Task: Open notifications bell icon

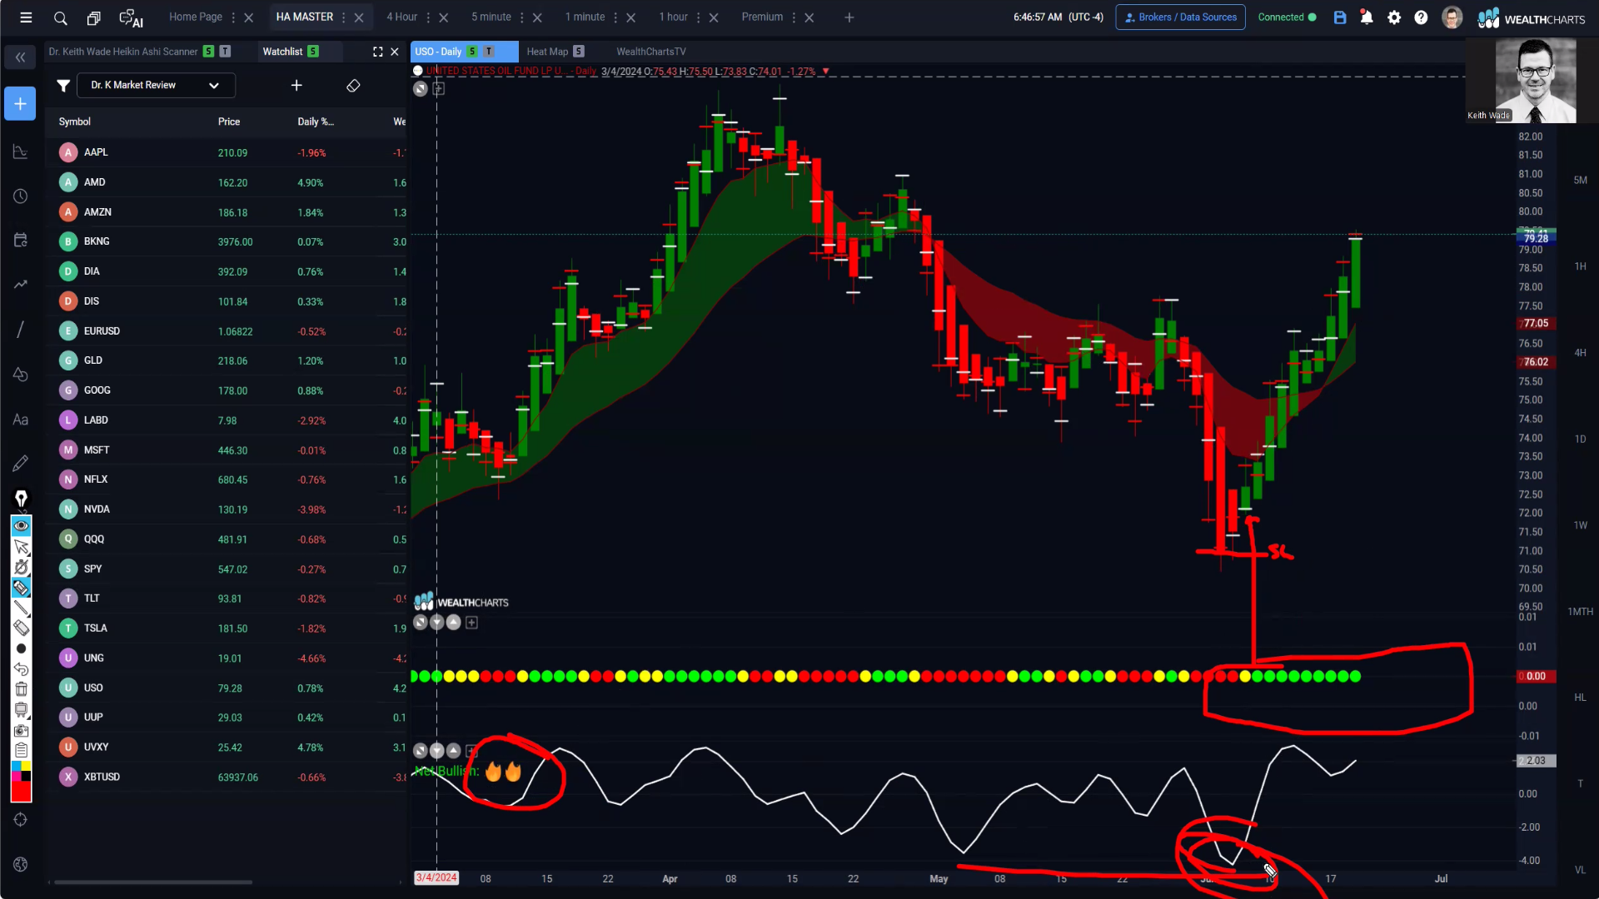Action: (1367, 17)
